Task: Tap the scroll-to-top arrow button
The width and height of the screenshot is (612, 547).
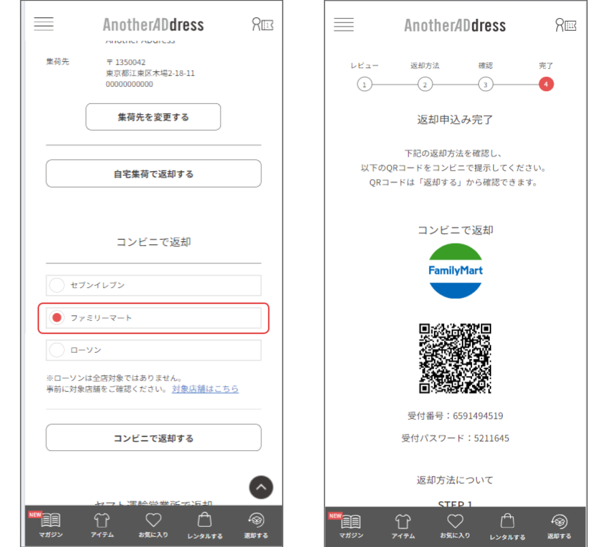Action: coord(261,487)
